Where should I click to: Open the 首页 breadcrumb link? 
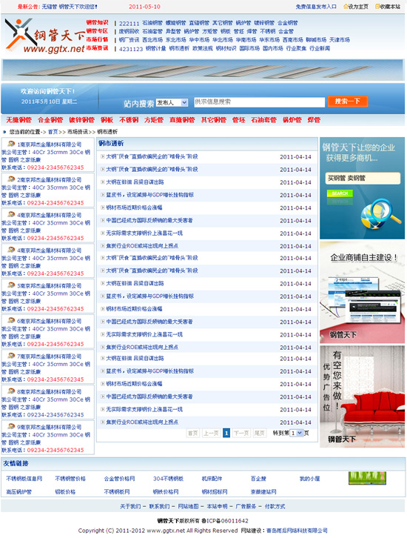[53, 132]
